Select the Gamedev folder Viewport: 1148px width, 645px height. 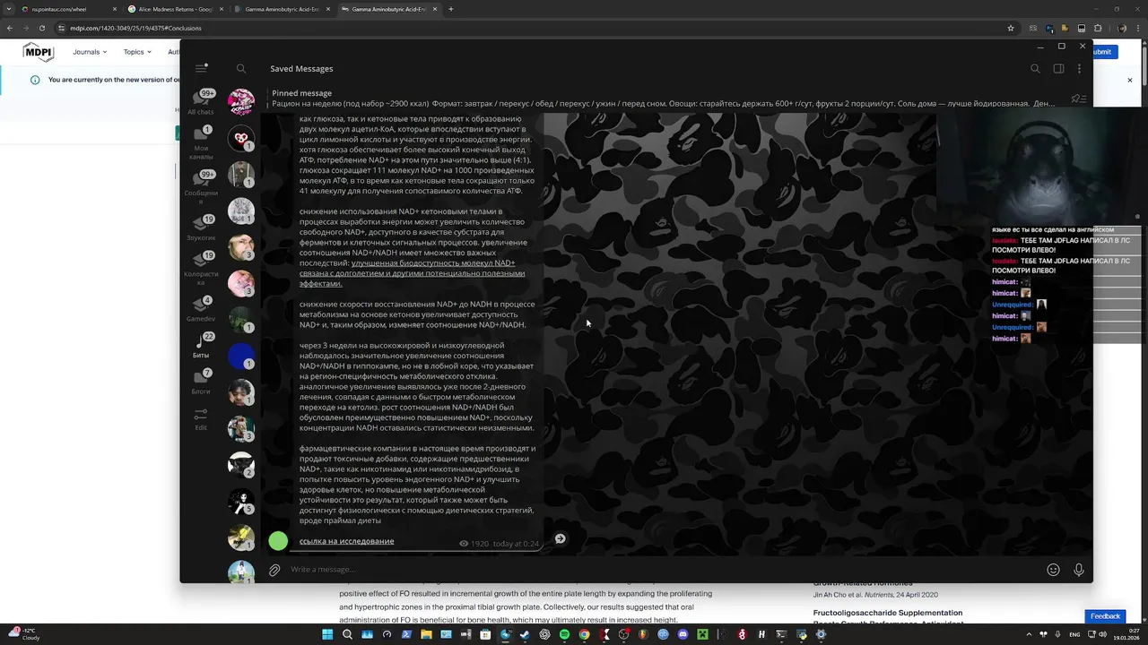point(201,309)
